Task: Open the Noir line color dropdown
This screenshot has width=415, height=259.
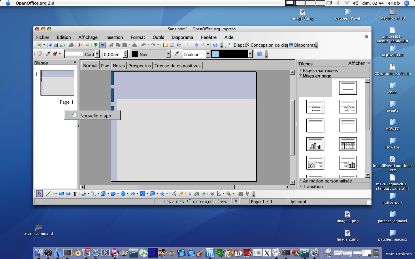Action: [169, 54]
